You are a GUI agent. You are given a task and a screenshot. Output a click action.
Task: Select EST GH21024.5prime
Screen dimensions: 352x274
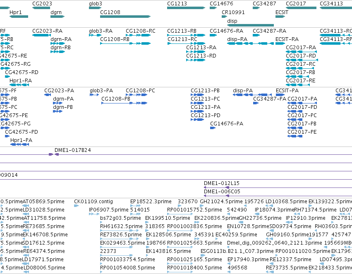(x=221, y=202)
